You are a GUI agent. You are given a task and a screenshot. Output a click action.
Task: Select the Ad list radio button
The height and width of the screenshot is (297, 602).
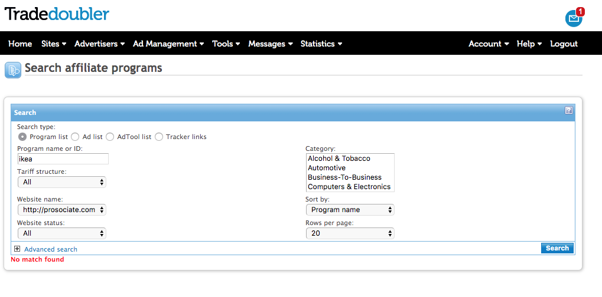75,137
